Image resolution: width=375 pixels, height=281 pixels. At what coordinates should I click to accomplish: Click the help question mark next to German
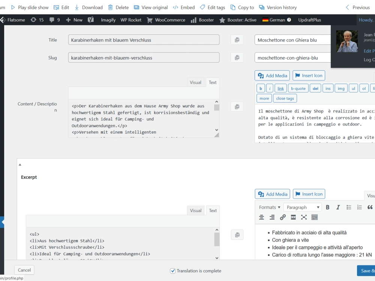289,20
